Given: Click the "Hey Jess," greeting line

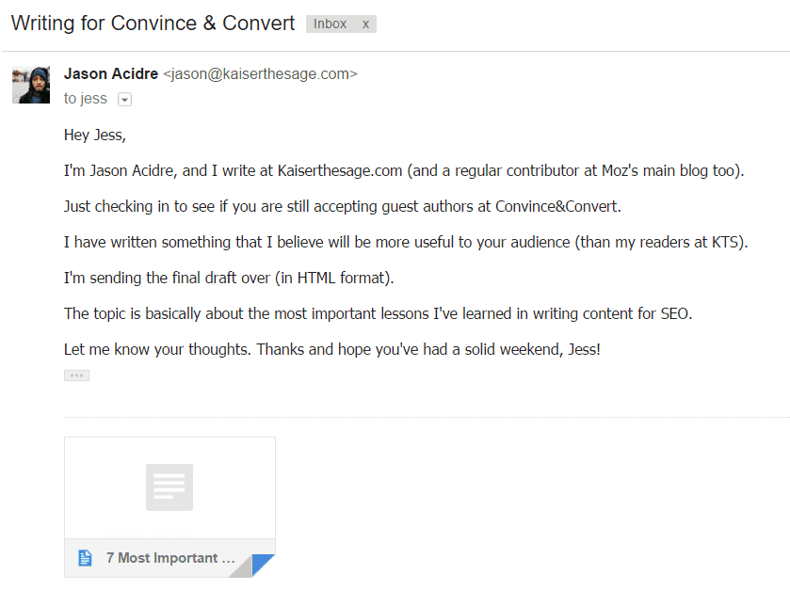Looking at the screenshot, I should click(x=94, y=135).
